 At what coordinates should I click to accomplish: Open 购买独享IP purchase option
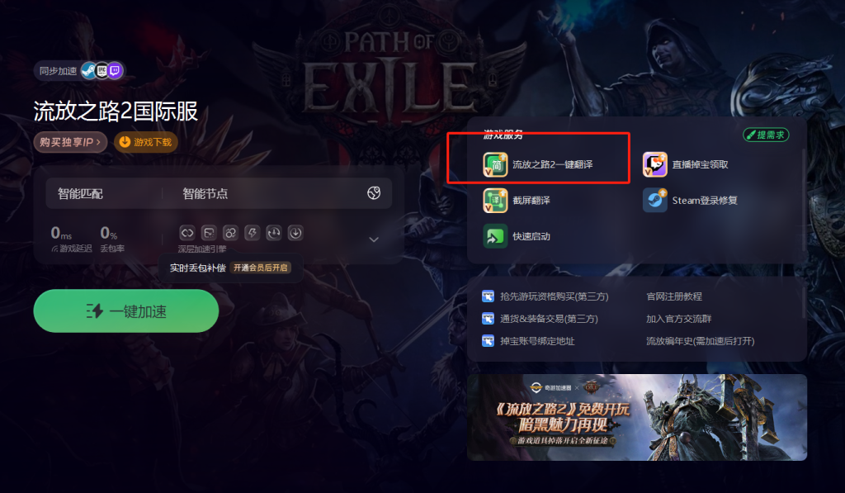click(x=70, y=142)
